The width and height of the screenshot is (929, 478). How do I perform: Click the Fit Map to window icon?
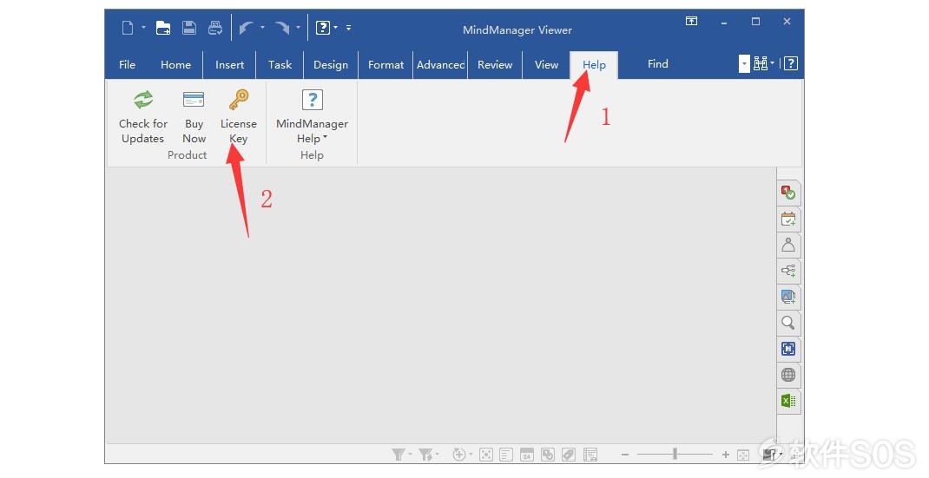click(x=743, y=455)
